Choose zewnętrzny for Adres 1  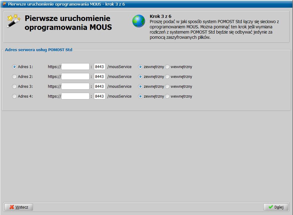click(x=140, y=67)
